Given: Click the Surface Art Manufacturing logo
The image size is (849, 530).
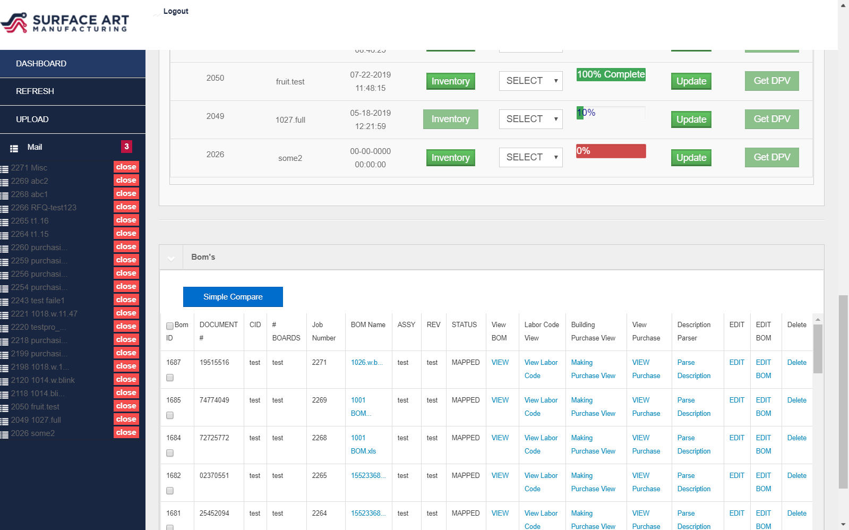Looking at the screenshot, I should click(x=65, y=22).
